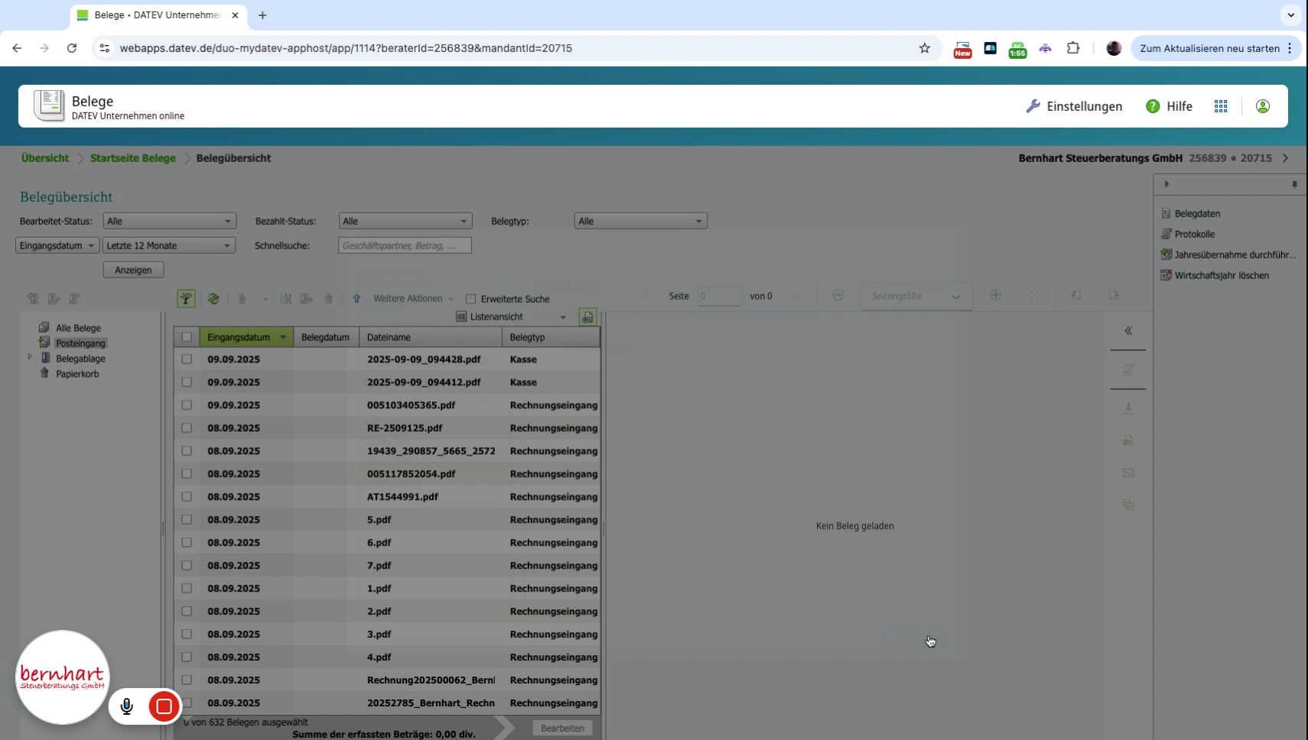Click the Schnellsuche input field
Screen dimensions: 1308x740
coord(405,245)
